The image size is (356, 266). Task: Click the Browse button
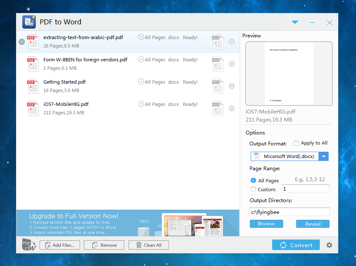coord(266,224)
